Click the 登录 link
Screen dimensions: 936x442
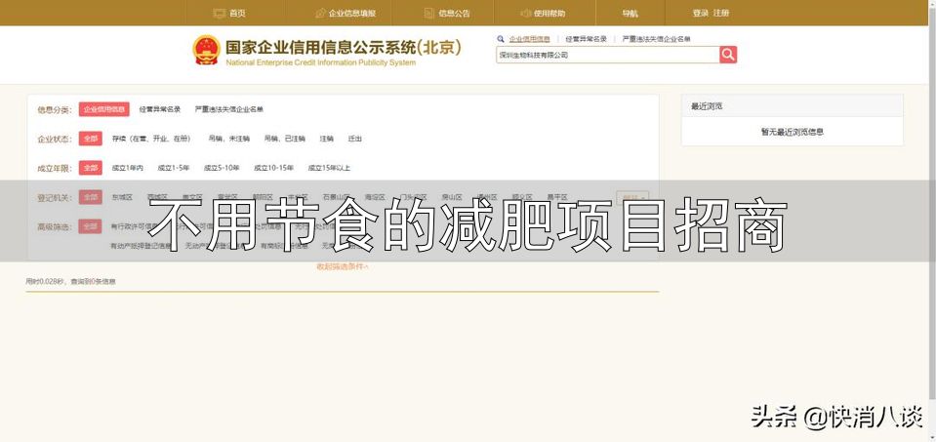click(700, 13)
